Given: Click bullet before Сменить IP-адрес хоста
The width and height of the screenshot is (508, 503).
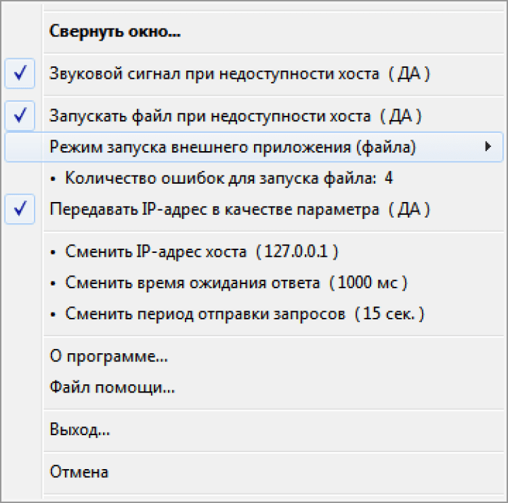Looking at the screenshot, I should [54, 253].
